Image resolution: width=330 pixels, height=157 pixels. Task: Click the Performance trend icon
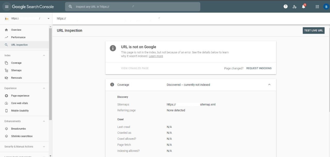point(6,37)
